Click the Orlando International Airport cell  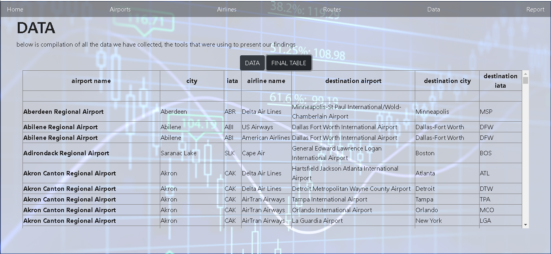(353, 210)
